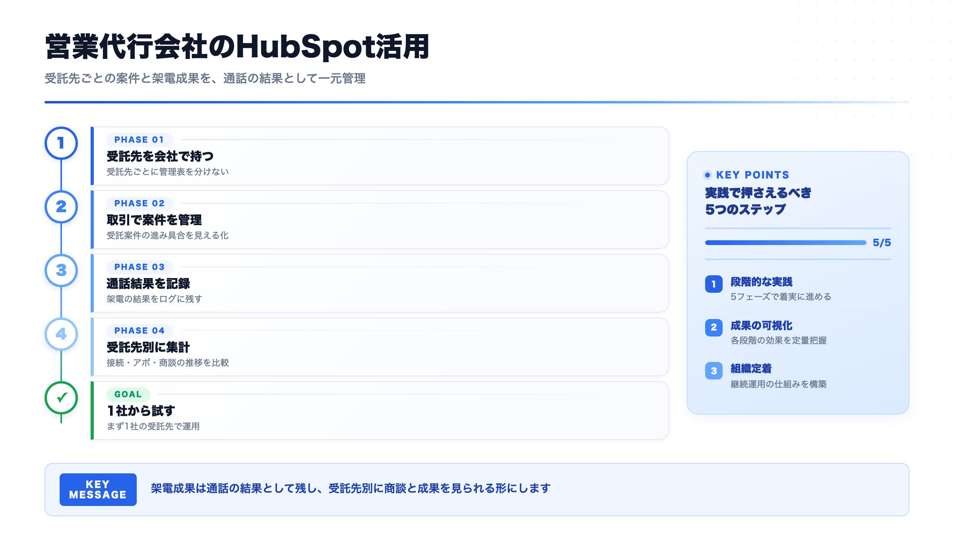This screenshot has width=954, height=537.
Task: Click the blue dot before KEY POINTS
Action: coord(708,175)
